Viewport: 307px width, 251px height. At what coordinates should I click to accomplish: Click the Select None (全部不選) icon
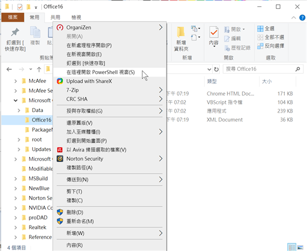pyautogui.click(x=260, y=37)
